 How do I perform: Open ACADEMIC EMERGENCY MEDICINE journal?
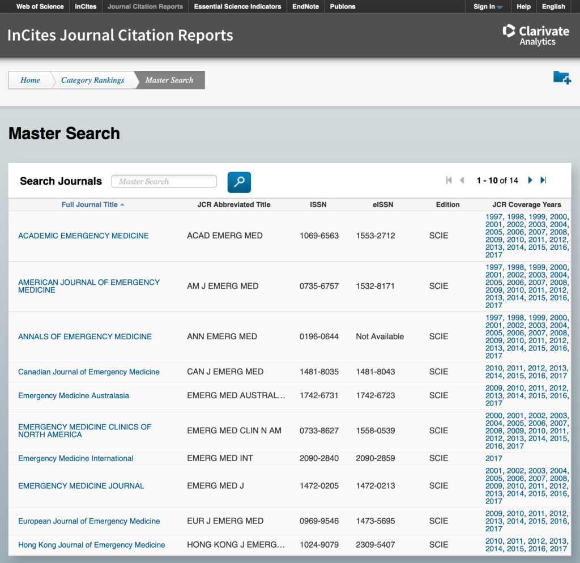click(84, 236)
